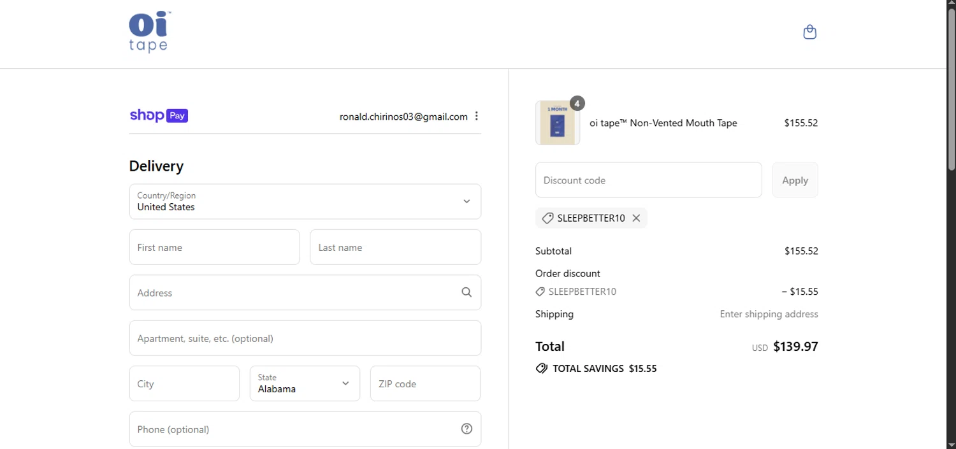The height and width of the screenshot is (449, 956).
Task: Click the USD currency label
Action: click(760, 348)
